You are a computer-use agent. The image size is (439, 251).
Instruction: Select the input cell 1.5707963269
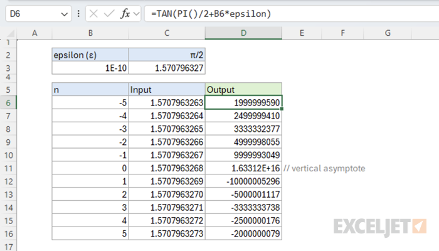tap(167, 181)
